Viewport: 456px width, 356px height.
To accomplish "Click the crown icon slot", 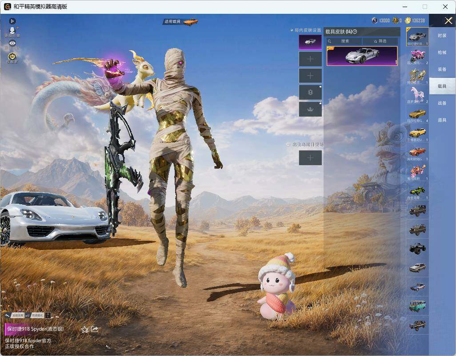I will 310,109.
